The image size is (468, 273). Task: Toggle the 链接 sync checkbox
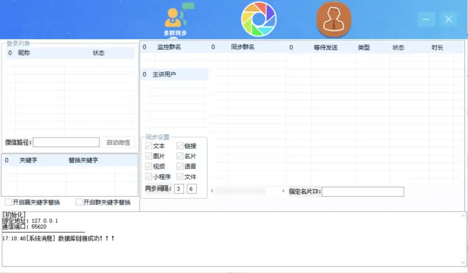click(180, 146)
